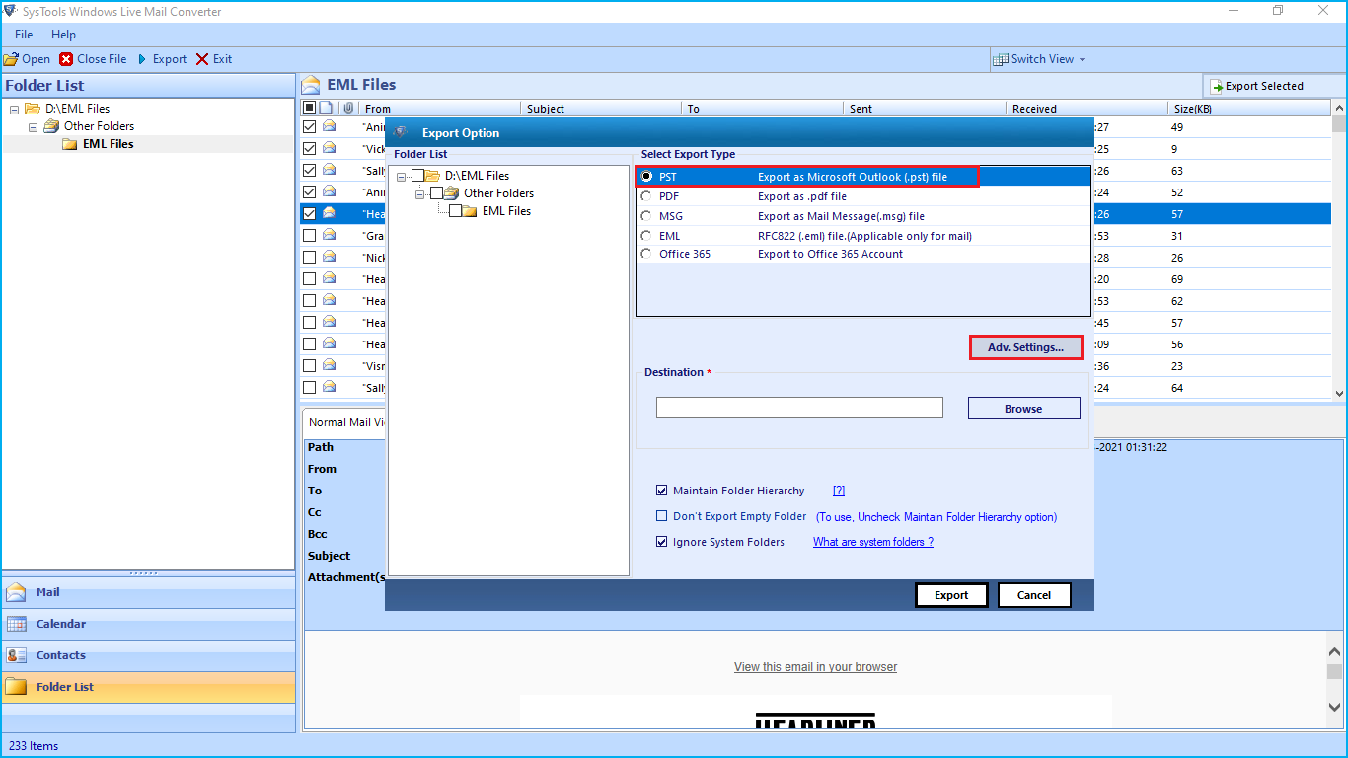The width and height of the screenshot is (1348, 758).
Task: Switch to Normal Mail View tab
Action: click(344, 422)
